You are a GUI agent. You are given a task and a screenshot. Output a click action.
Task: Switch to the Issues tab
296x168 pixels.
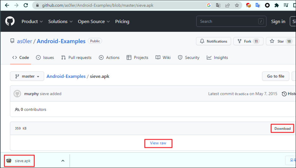pyautogui.click(x=45, y=58)
